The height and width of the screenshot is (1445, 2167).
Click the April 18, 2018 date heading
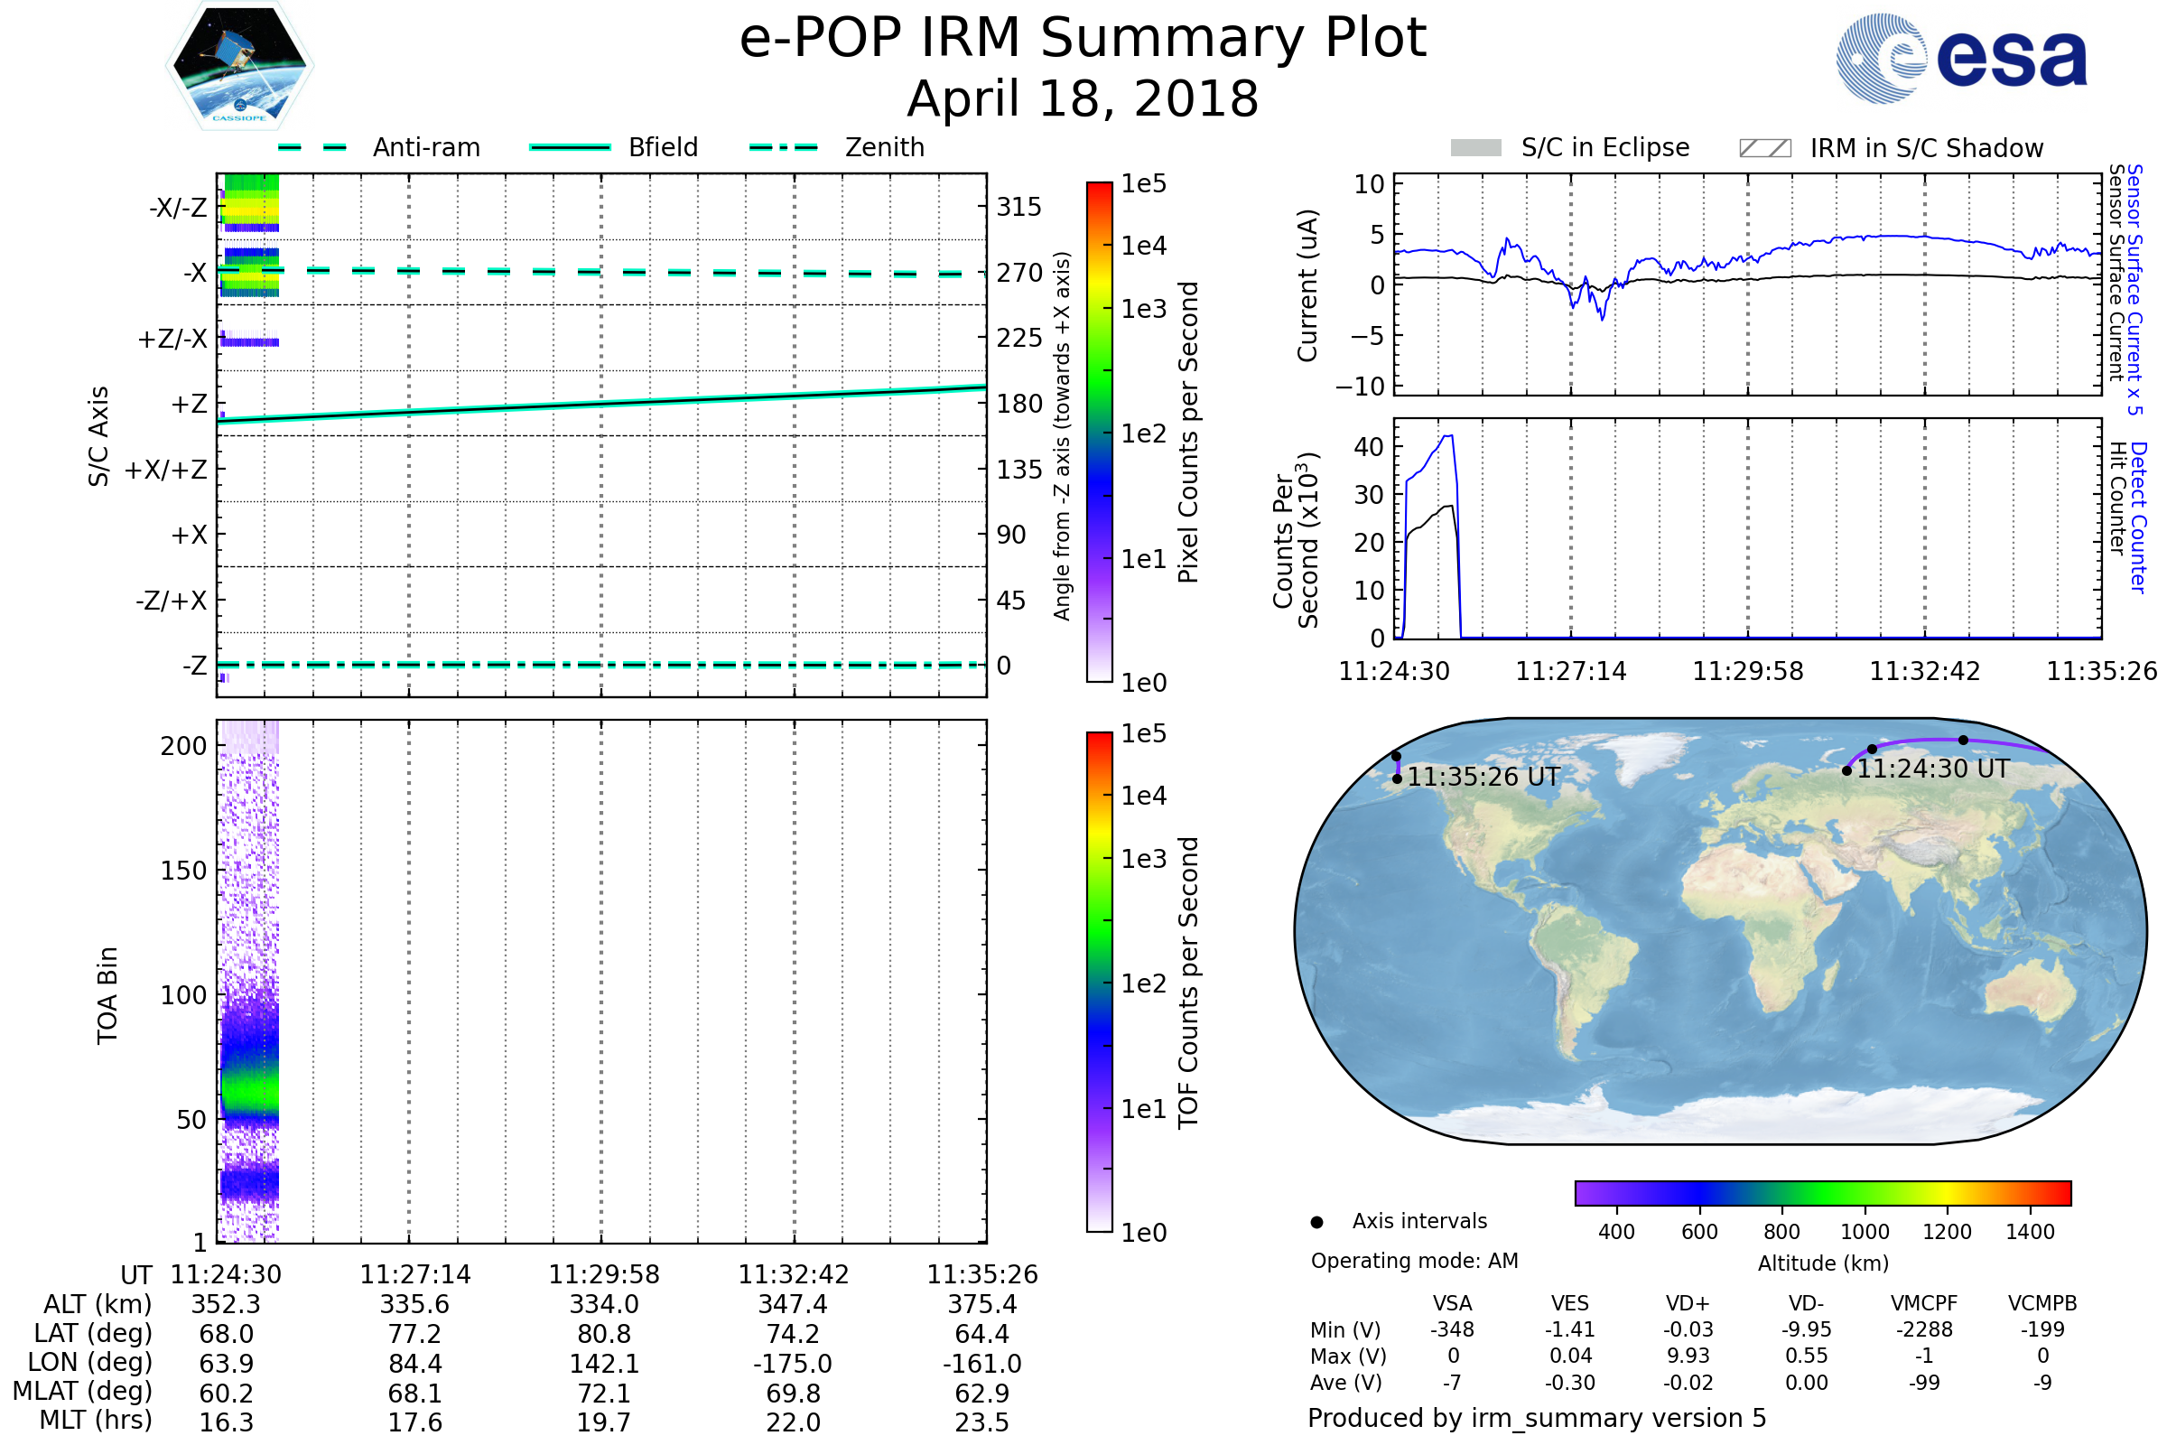(1083, 98)
